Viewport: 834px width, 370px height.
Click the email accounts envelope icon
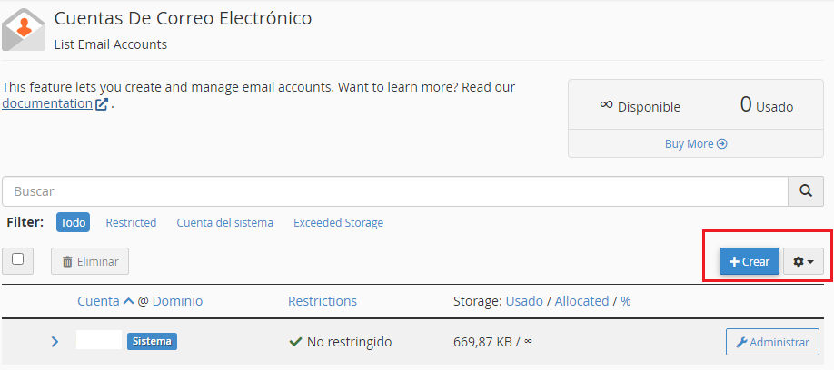coord(24,29)
